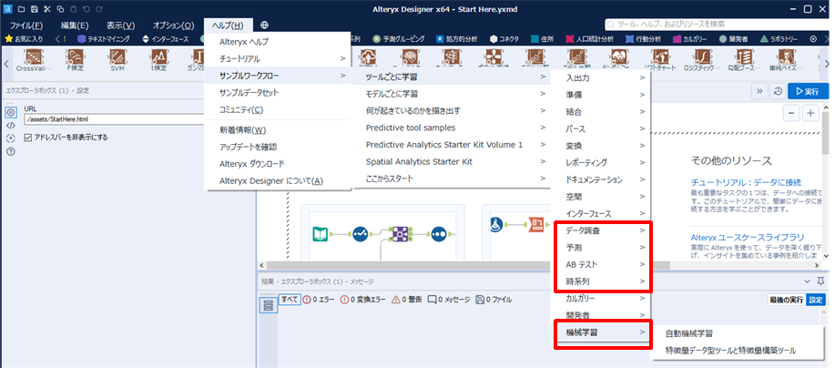Image resolution: width=835 pixels, height=368 pixels.
Task: Select the 勾配ブースト tool icon
Action: 743,56
